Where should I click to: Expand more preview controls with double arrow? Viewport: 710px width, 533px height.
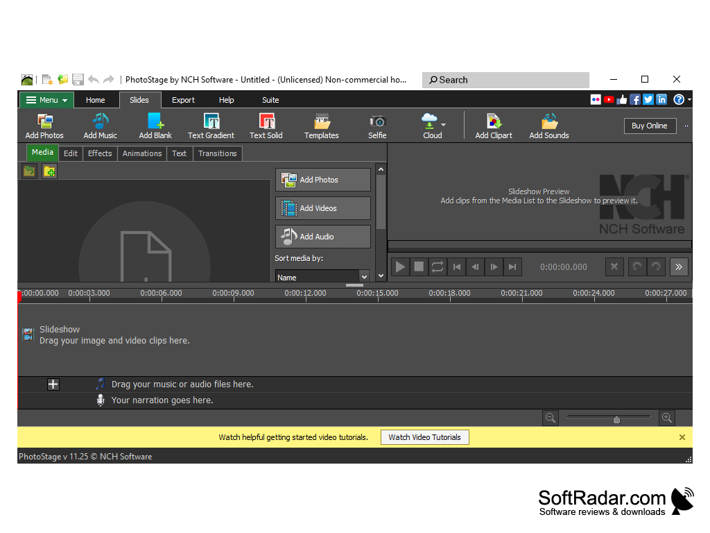click(679, 267)
